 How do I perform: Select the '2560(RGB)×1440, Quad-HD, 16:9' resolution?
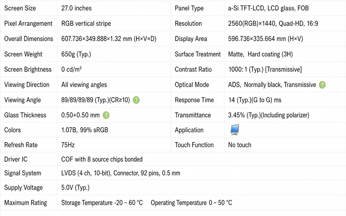(273, 23)
